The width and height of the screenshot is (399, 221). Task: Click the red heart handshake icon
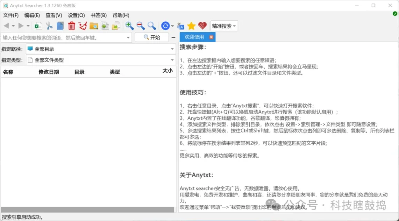(202, 26)
